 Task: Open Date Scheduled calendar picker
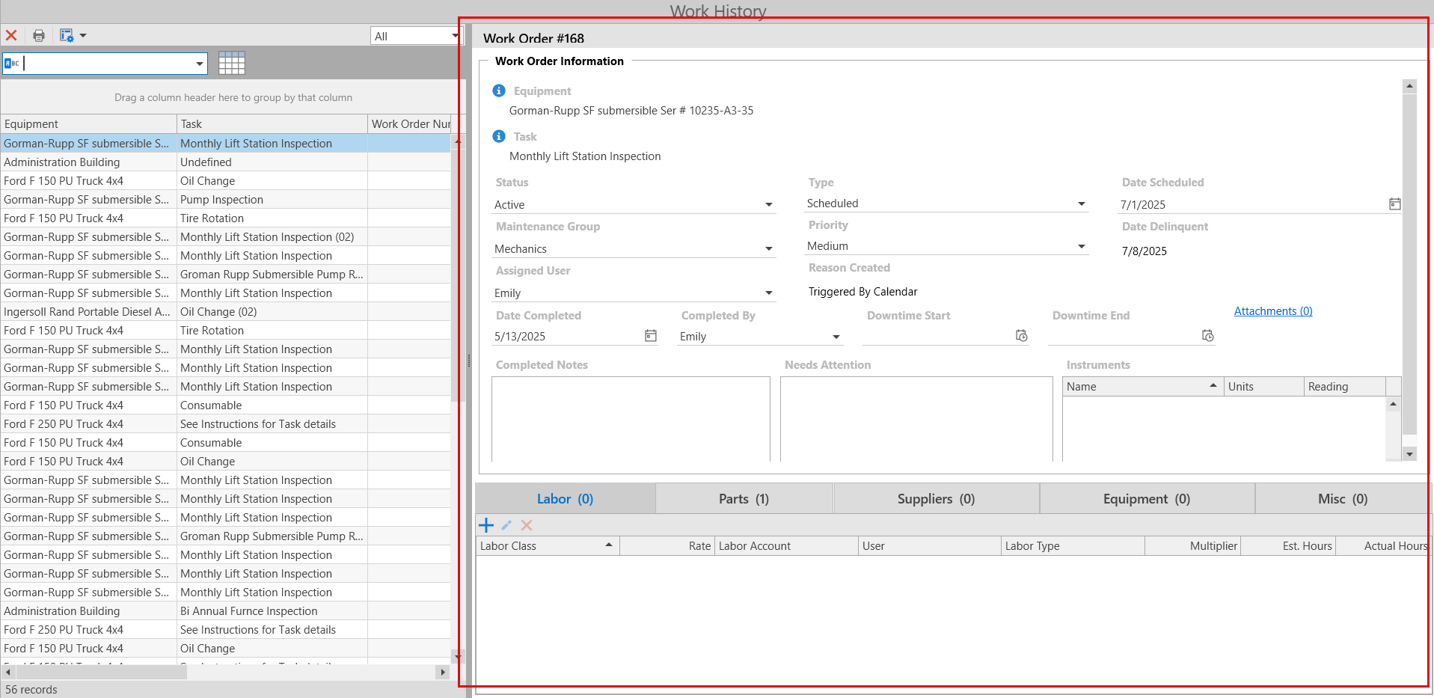[1395, 203]
